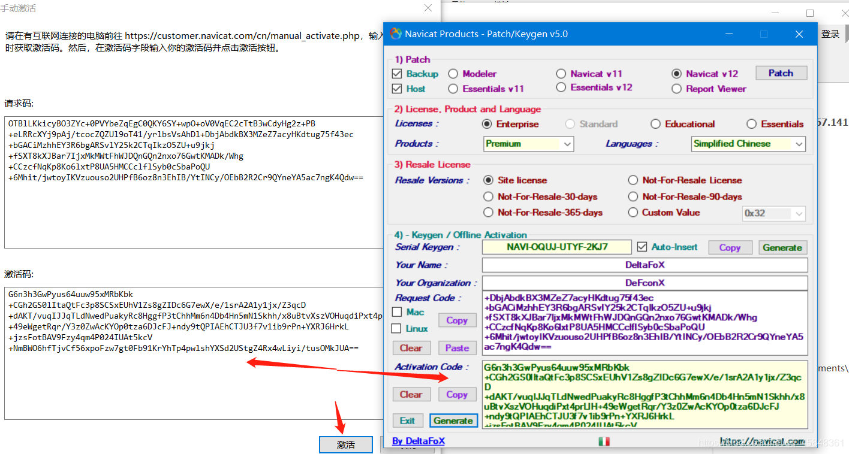Click the 激活 button in manual activation
849x454 pixels.
tap(346, 444)
